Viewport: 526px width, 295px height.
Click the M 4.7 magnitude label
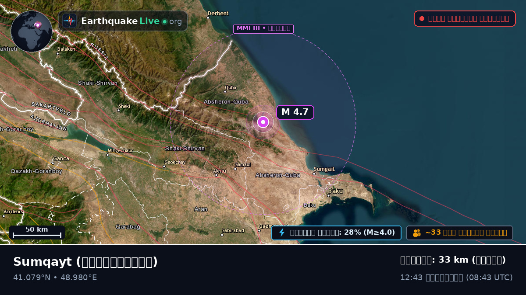coord(295,112)
